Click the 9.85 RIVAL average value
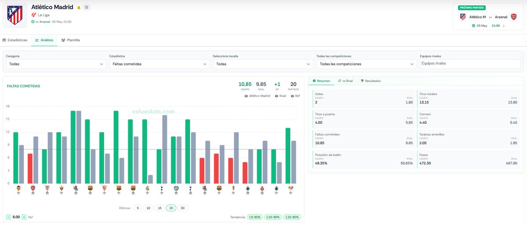The height and width of the screenshot is (225, 527). coord(261,84)
